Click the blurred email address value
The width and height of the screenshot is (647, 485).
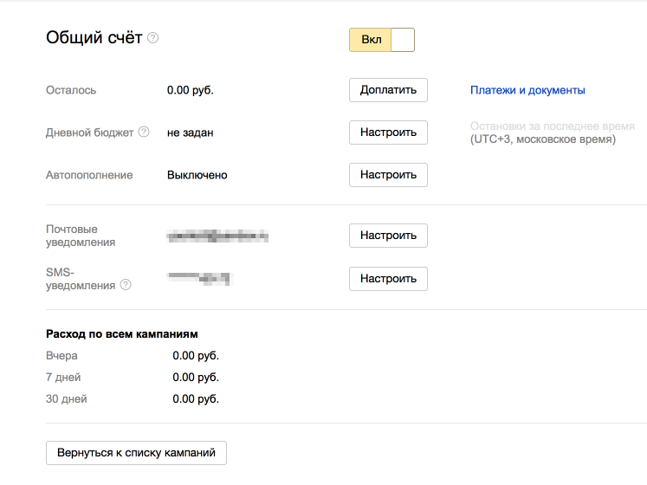click(217, 236)
